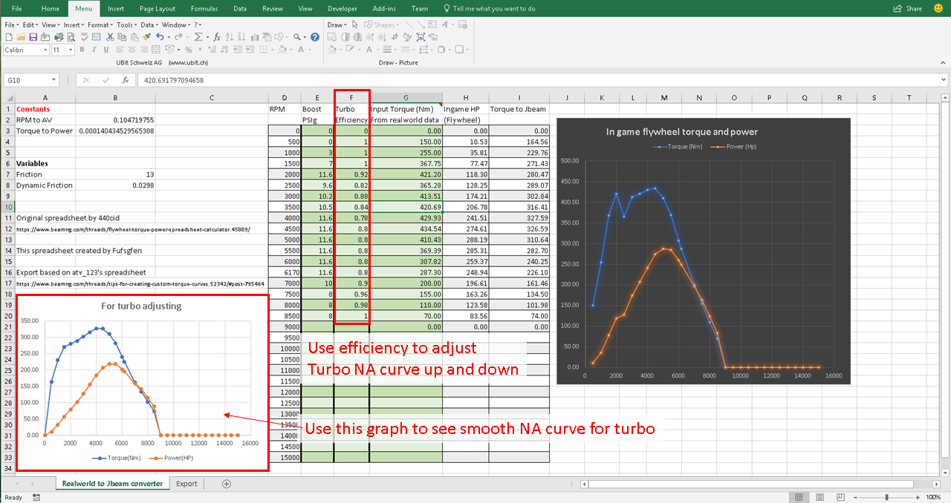Screen dimensions: 951x503
Task: Apply Underline formatting
Action: [106, 50]
